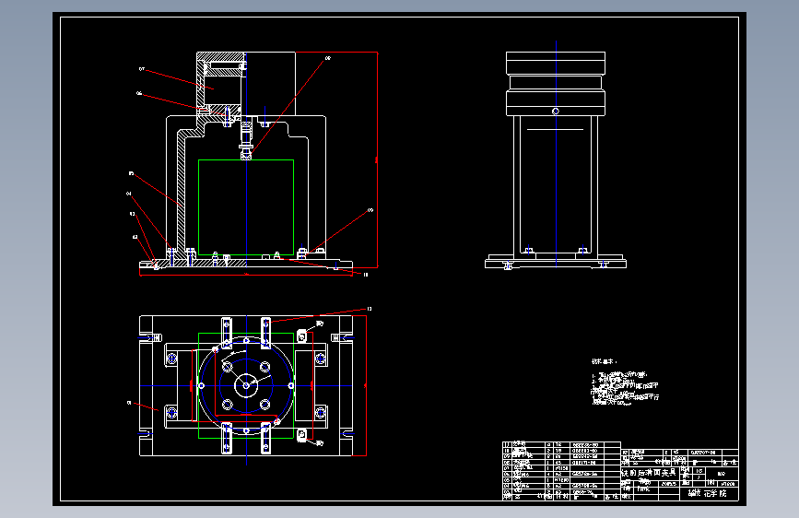This screenshot has height=518, width=799.
Task: Click drawing title 铣前后端面夹具 in title block
Action: tap(649, 473)
